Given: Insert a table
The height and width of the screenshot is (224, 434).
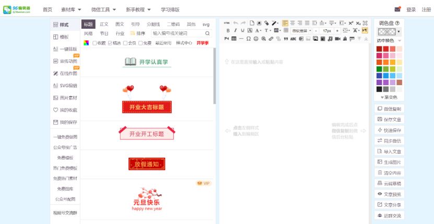Looking at the screenshot, I should pos(234,39).
